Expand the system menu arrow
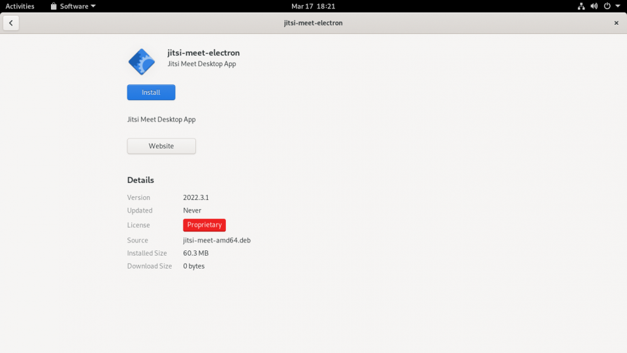 click(x=618, y=6)
